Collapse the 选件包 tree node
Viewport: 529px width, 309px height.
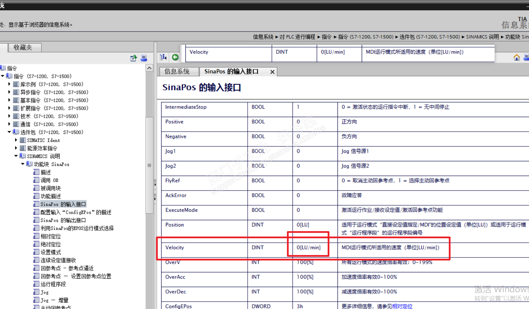point(9,132)
